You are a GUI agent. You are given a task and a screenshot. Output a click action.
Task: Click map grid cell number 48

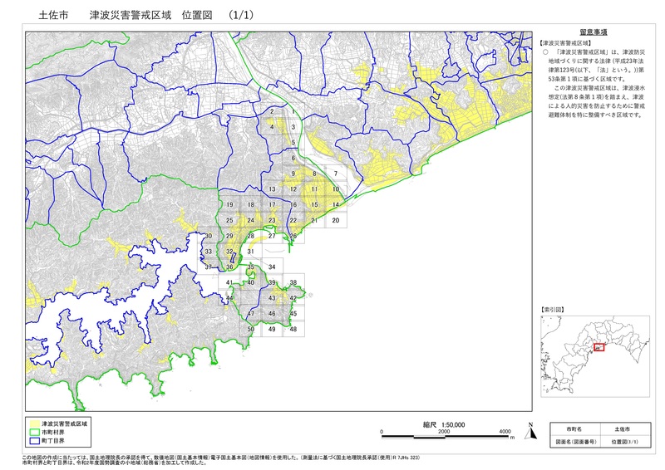tap(293, 330)
